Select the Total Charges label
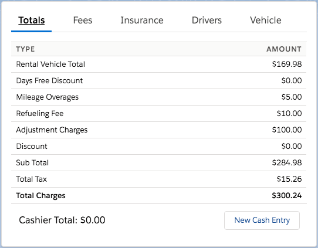 [x=40, y=195]
